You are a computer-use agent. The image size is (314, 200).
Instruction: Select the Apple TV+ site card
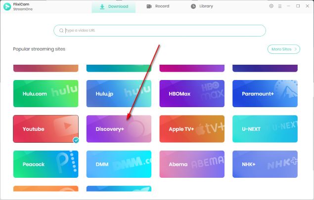click(x=192, y=129)
